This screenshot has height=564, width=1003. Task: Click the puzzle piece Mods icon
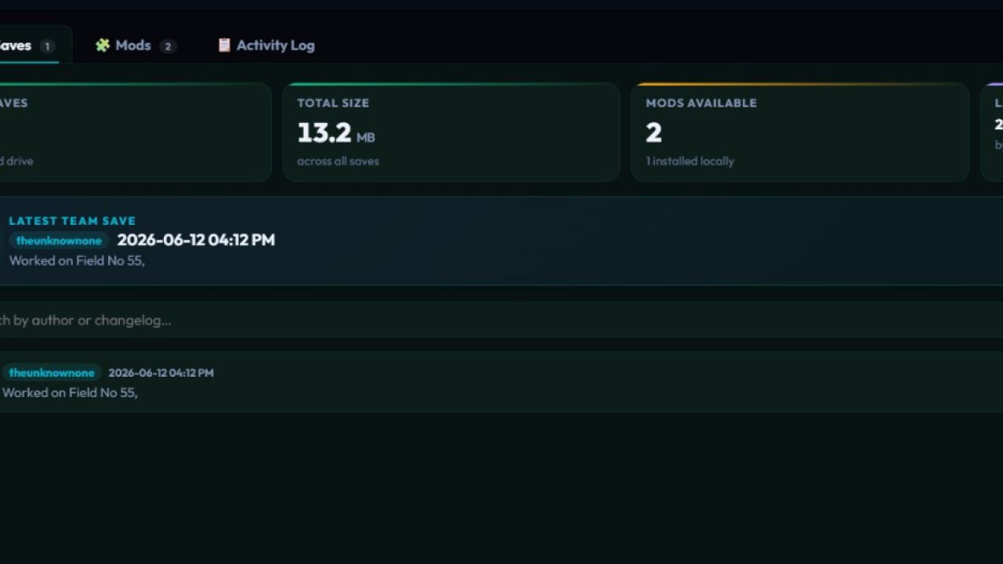click(103, 45)
